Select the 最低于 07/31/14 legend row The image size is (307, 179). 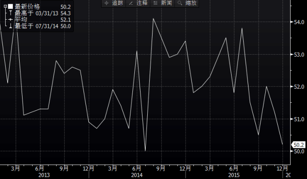click(x=43, y=26)
